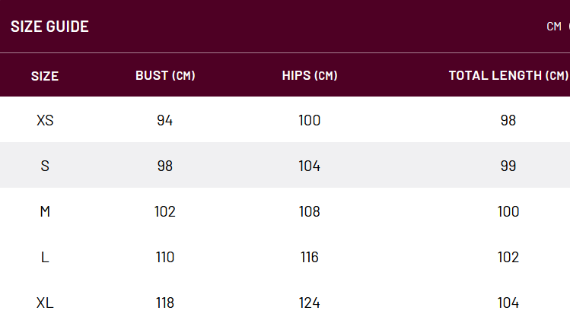Select the L size row label
This screenshot has height=320, width=570.
coord(45,257)
